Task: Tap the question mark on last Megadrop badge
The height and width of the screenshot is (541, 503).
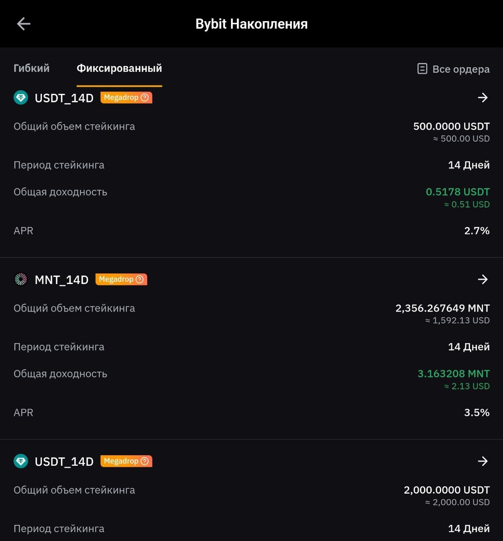Action: pos(145,461)
